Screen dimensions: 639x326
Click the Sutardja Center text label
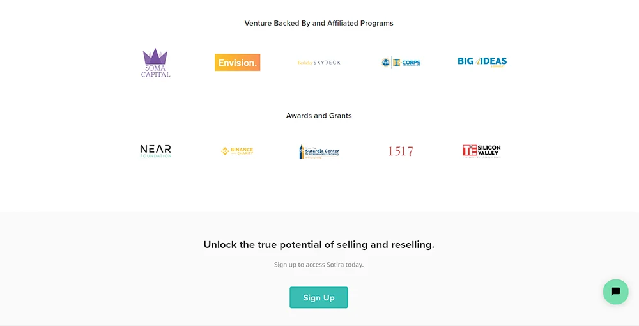pos(322,151)
